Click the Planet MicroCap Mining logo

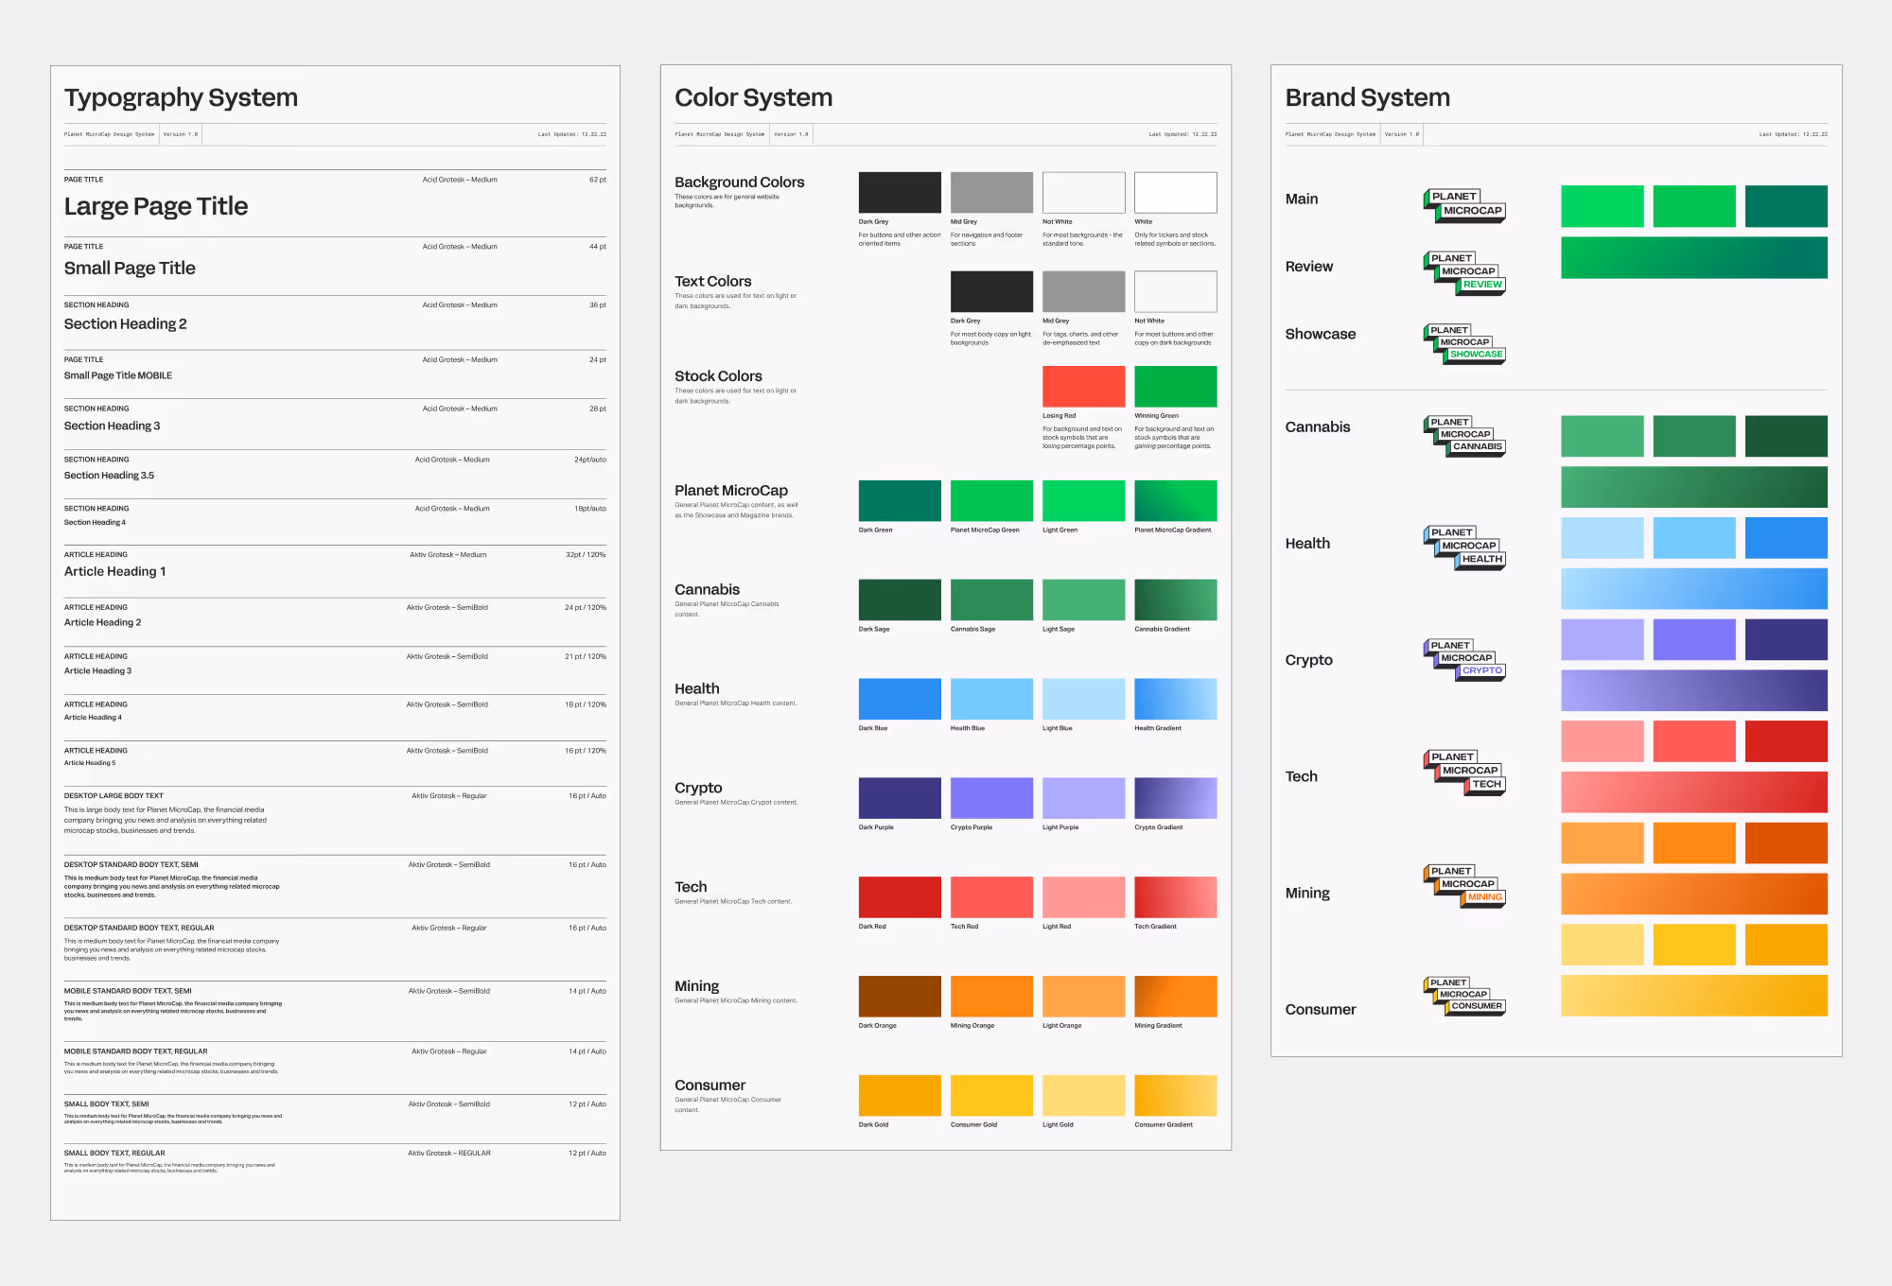1464,886
